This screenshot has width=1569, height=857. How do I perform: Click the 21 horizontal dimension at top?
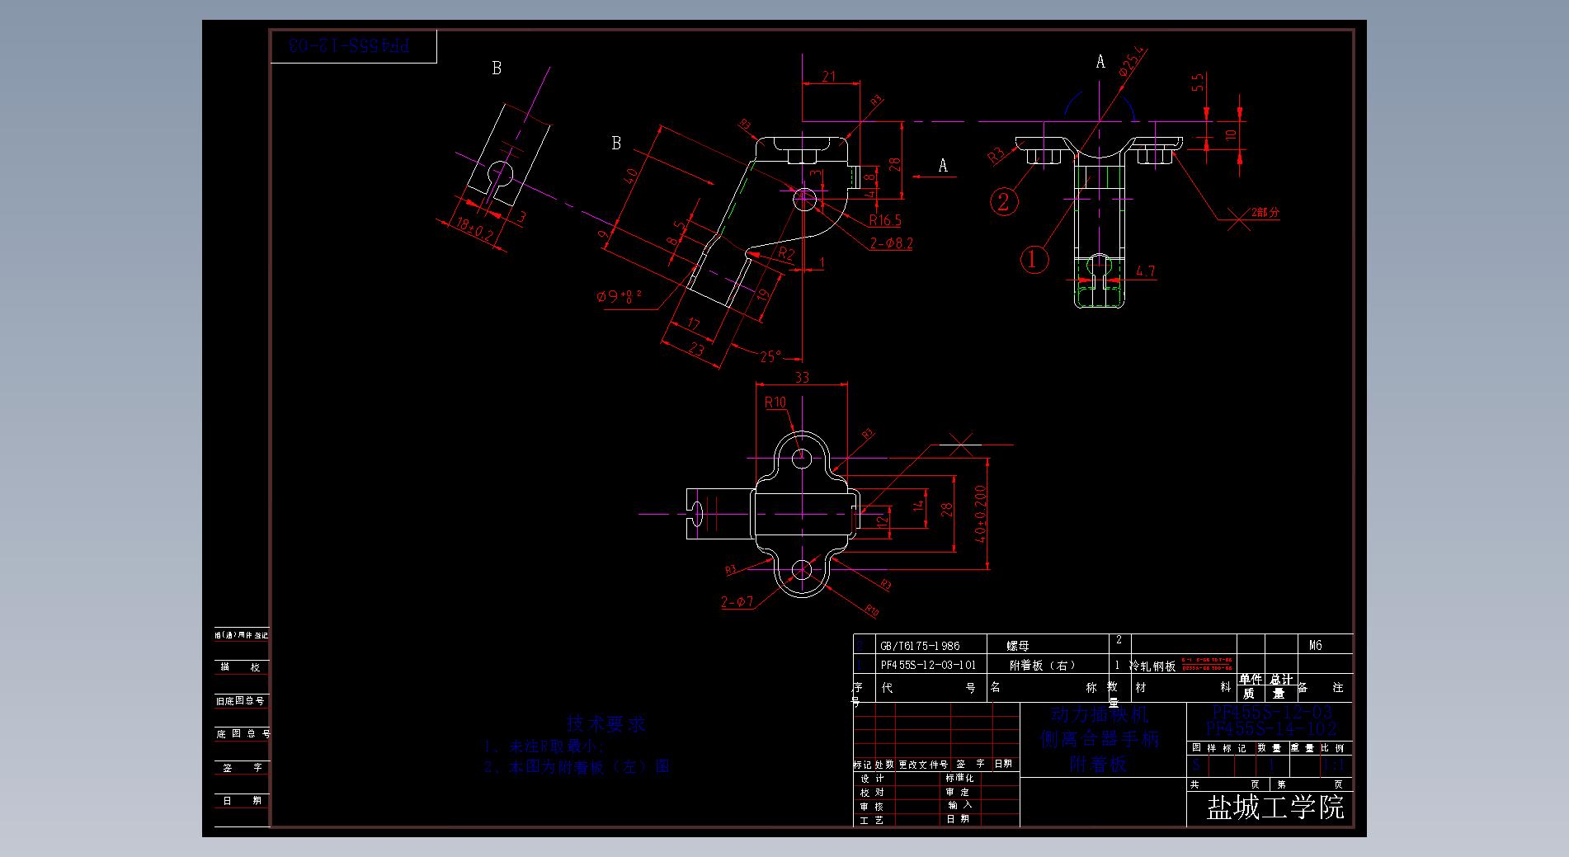tap(829, 77)
